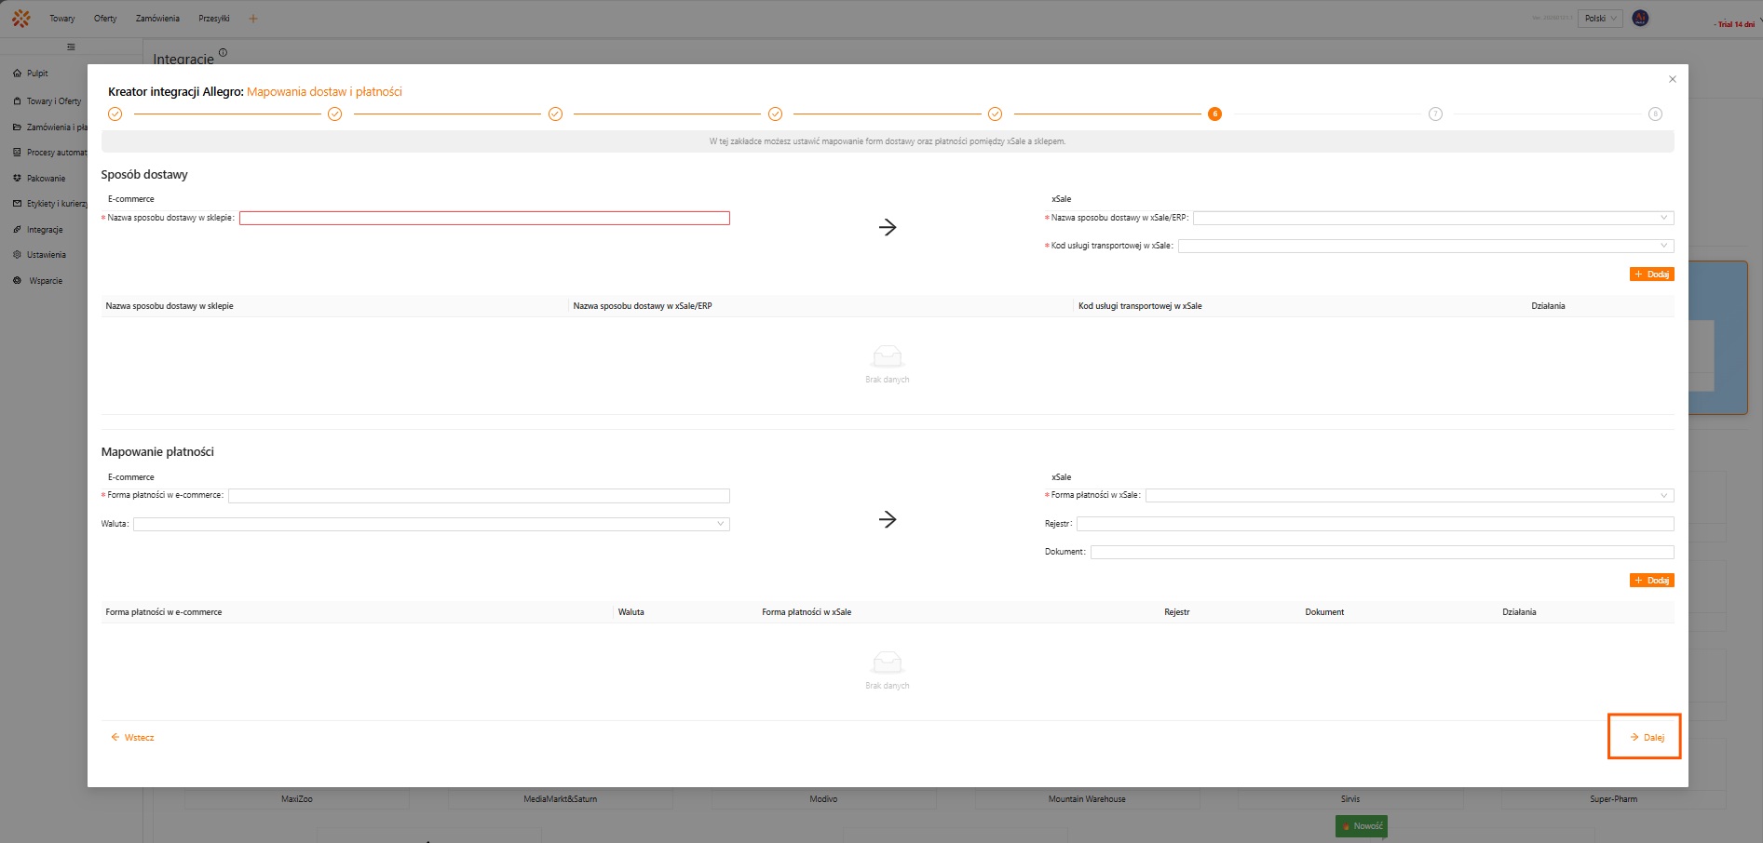Click the info icon next to Integracje heading
The width and height of the screenshot is (1763, 843).
tap(223, 53)
